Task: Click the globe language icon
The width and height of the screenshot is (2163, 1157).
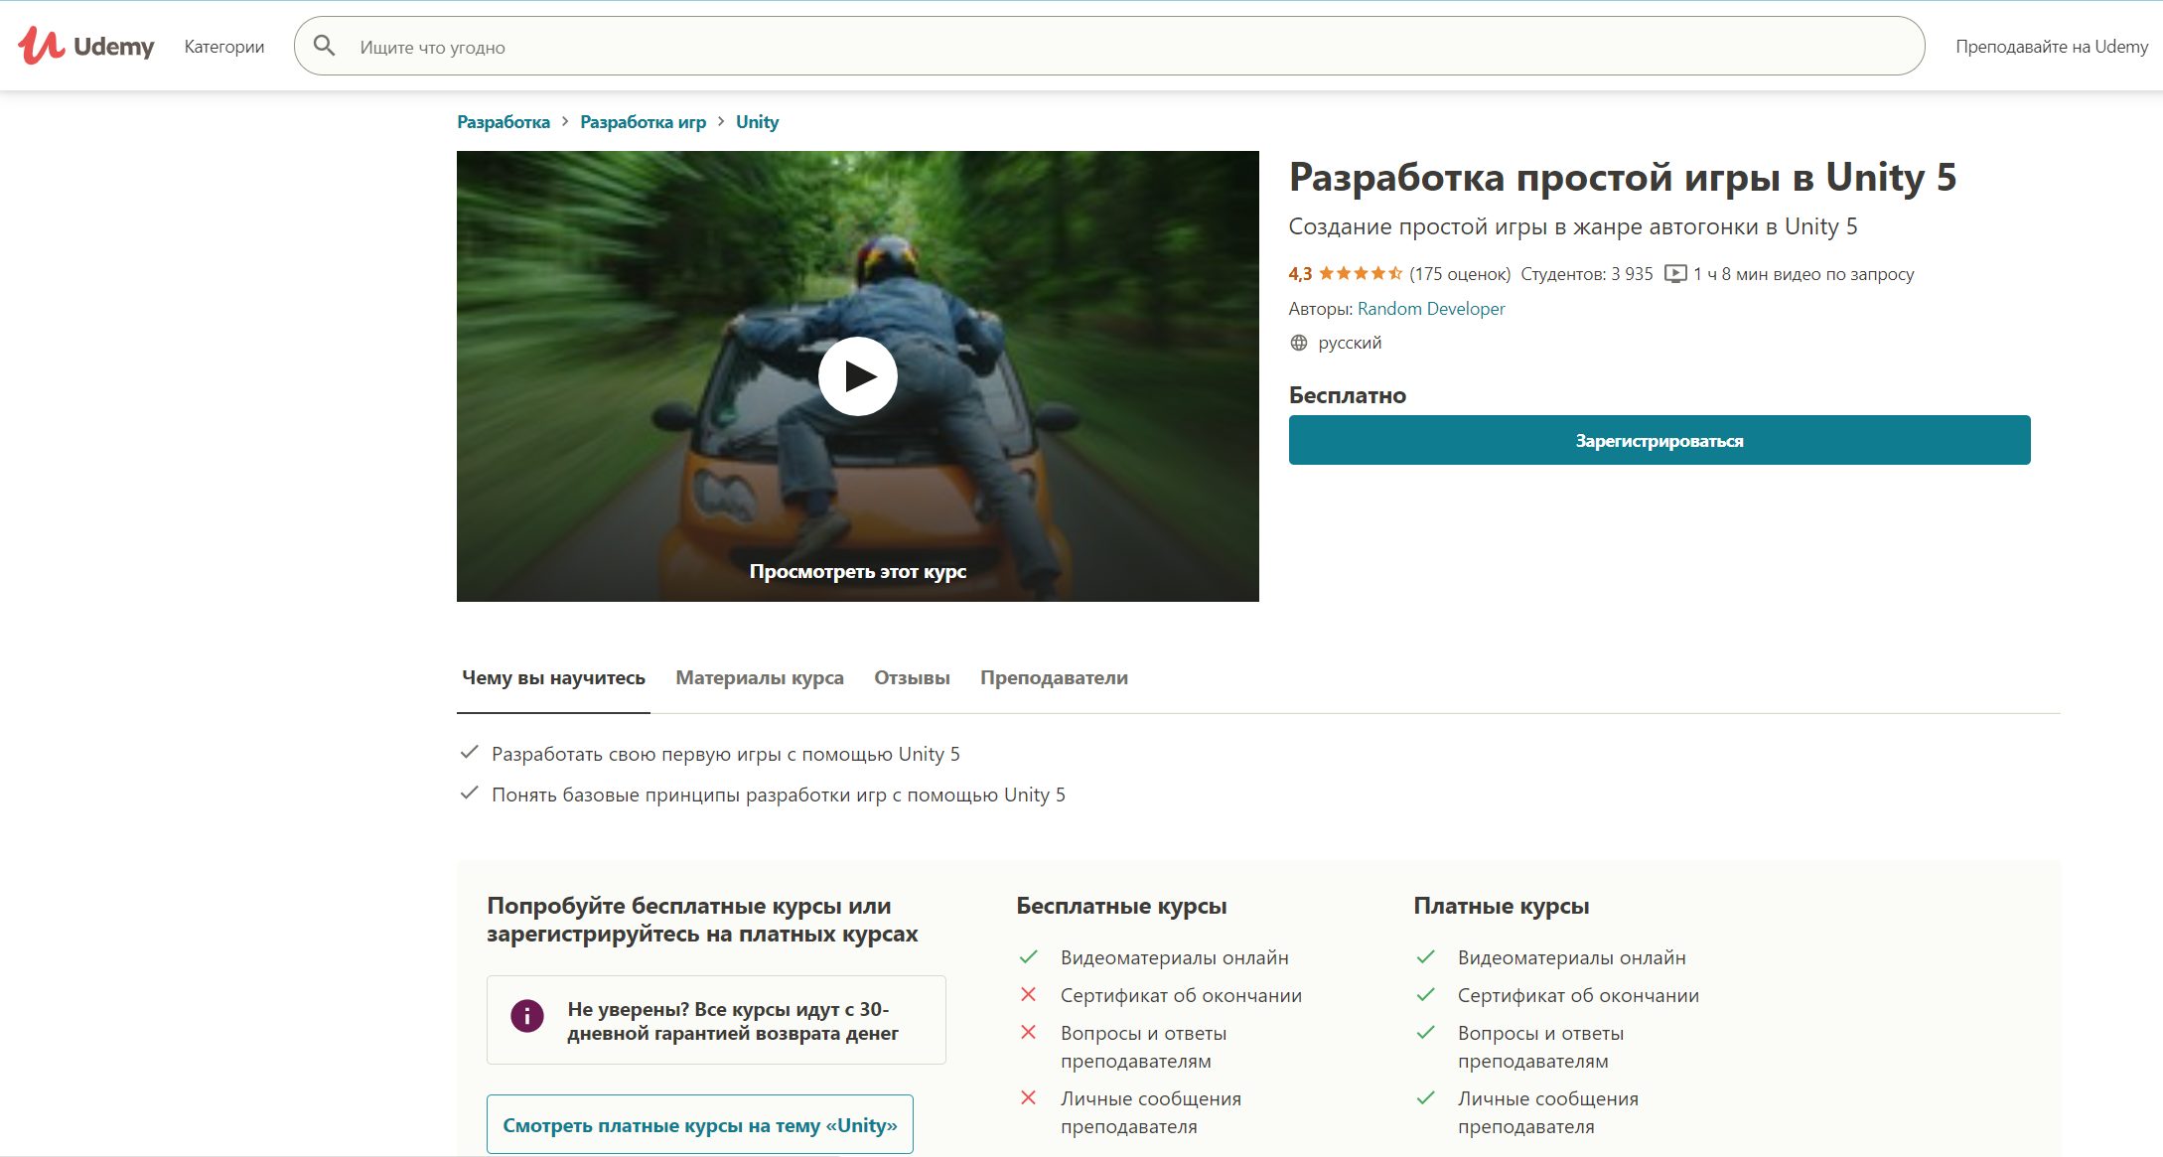Action: click(1298, 343)
